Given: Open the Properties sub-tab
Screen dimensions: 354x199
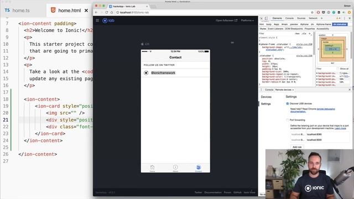Looking at the screenshot, I should (x=310, y=29).
